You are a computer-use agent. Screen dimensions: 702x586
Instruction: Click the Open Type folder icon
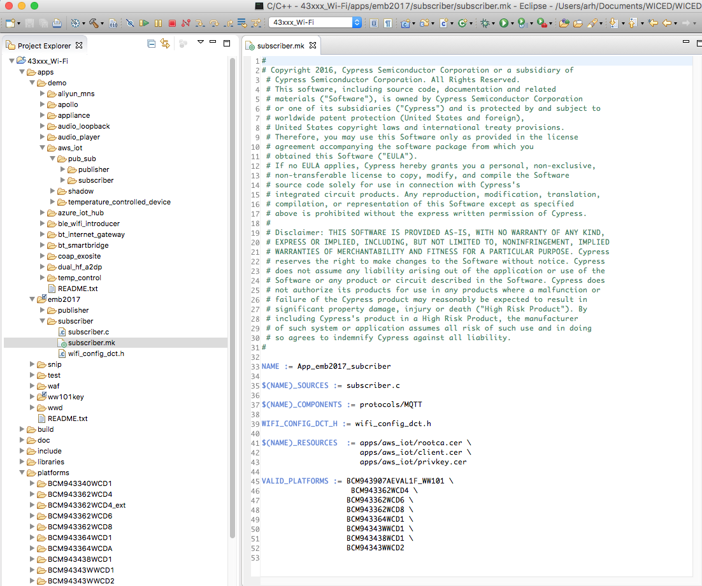coord(564,23)
